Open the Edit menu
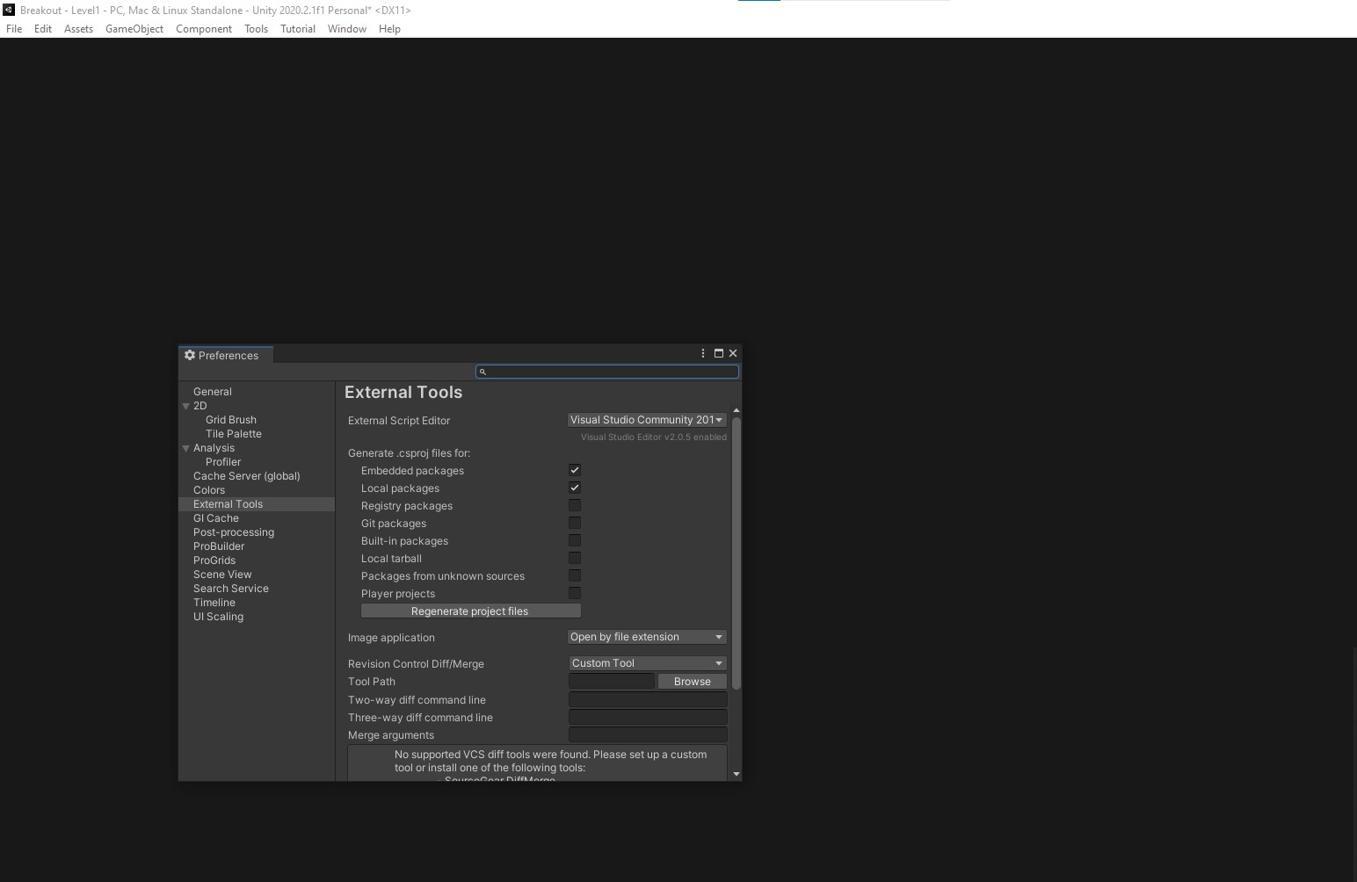The image size is (1357, 882). 43,29
